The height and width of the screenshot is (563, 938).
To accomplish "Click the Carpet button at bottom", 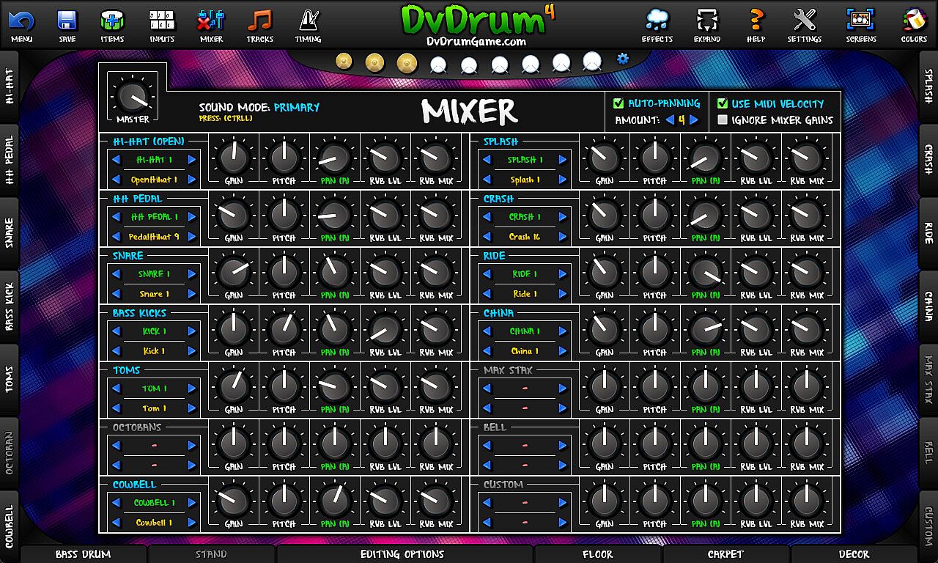I will click(x=725, y=554).
